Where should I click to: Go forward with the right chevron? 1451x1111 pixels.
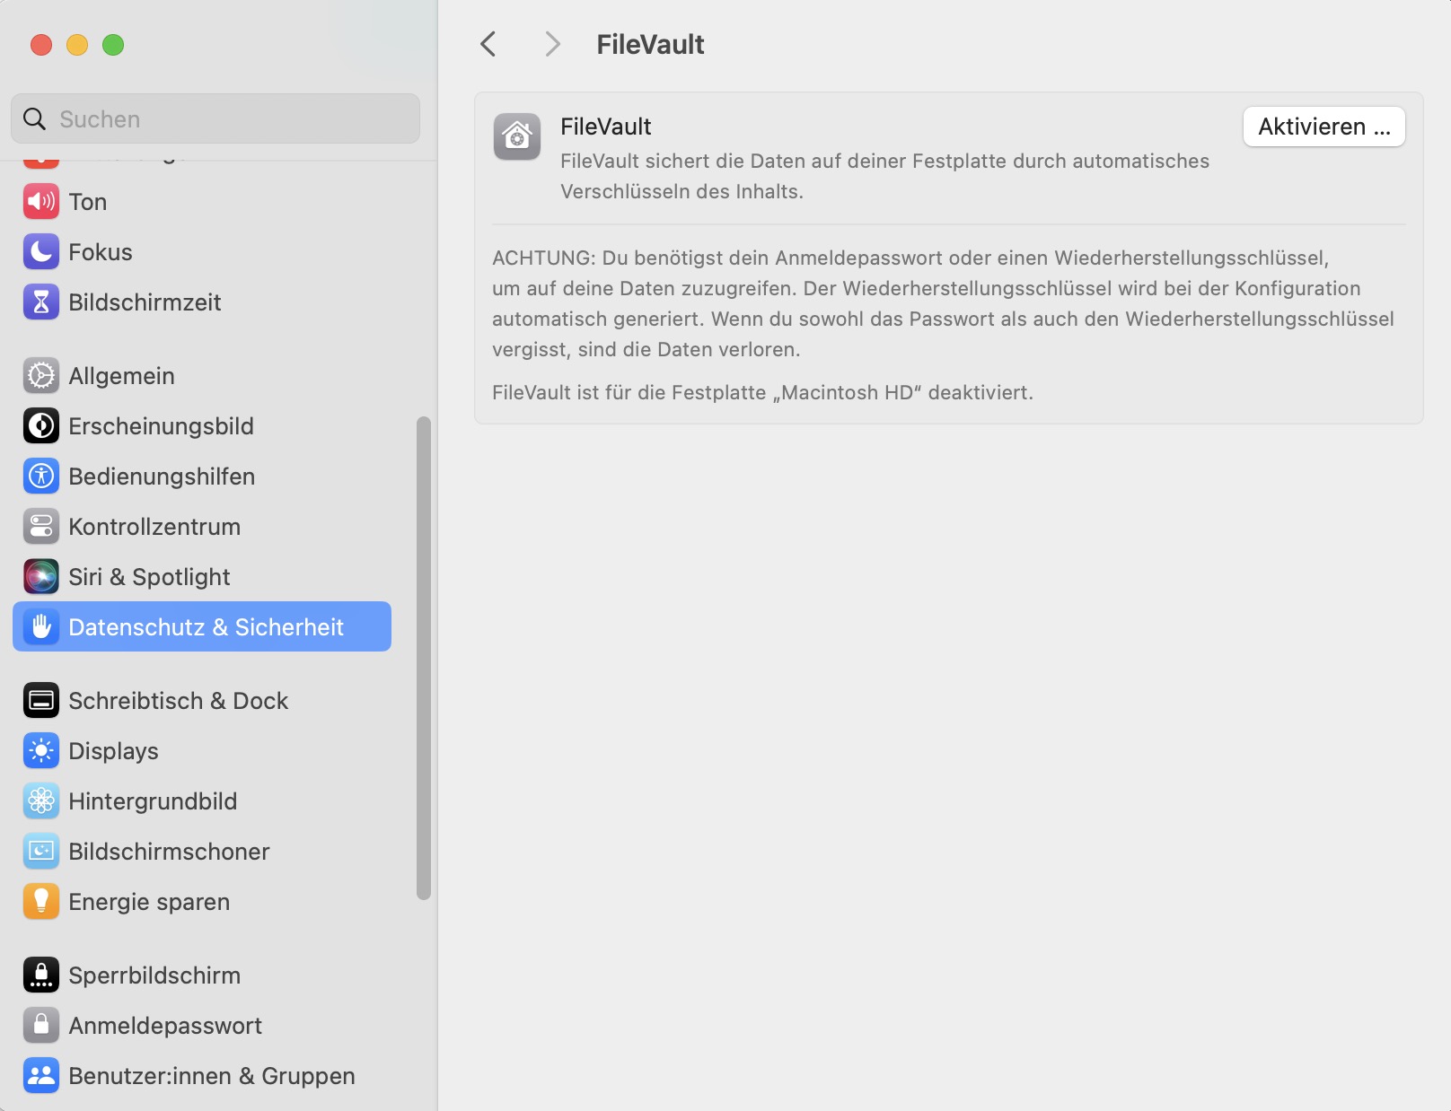(x=552, y=44)
